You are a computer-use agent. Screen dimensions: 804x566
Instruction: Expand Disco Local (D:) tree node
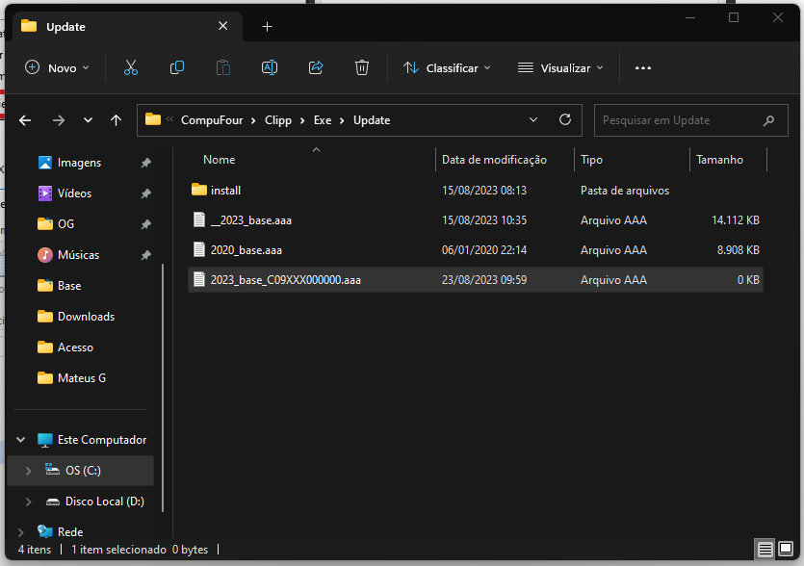(x=28, y=502)
